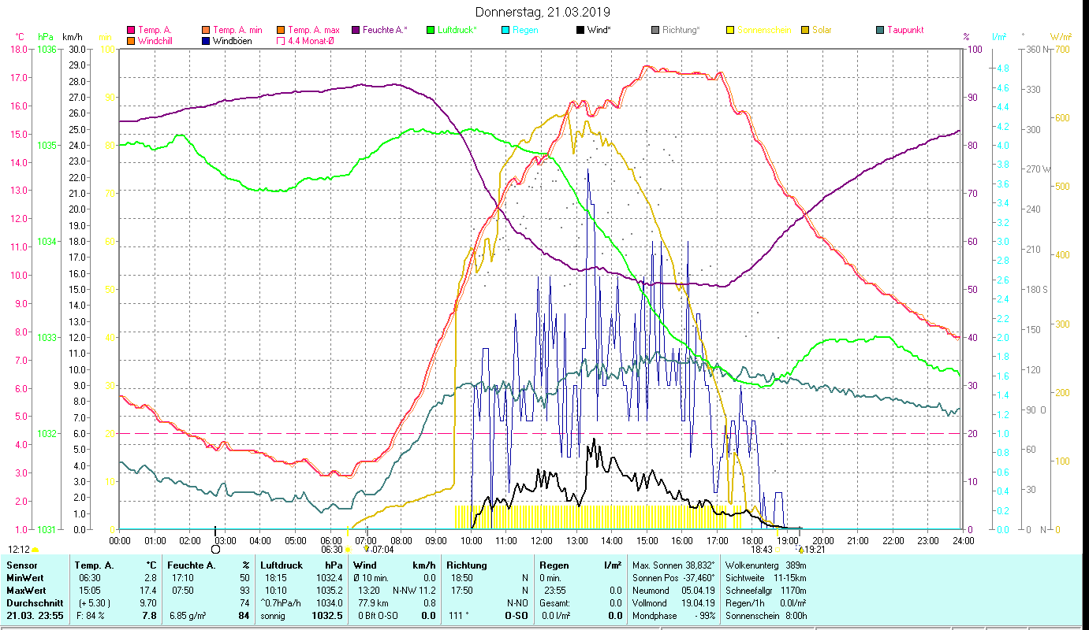Screen dimensions: 1089x630
Task: Select the 4.4 Monat-Ø legend label
Action: click(x=311, y=41)
